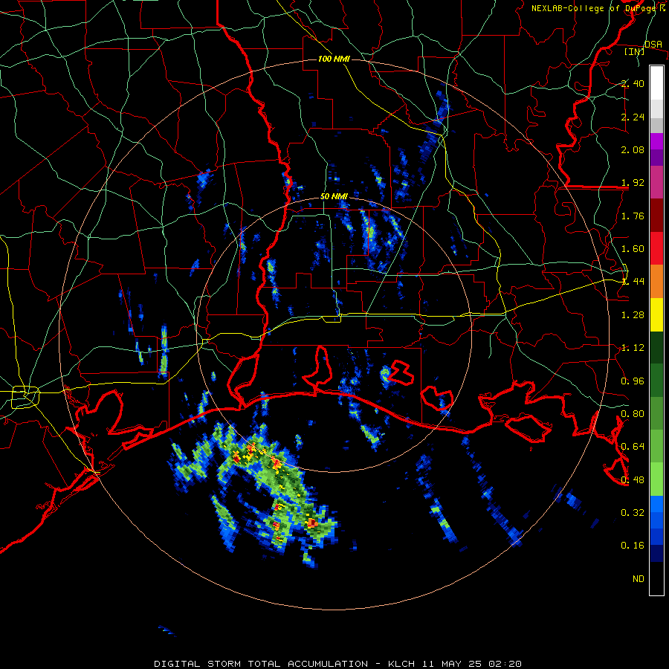Click the 1.60 legend value
The height and width of the screenshot is (669, 669).
(633, 249)
